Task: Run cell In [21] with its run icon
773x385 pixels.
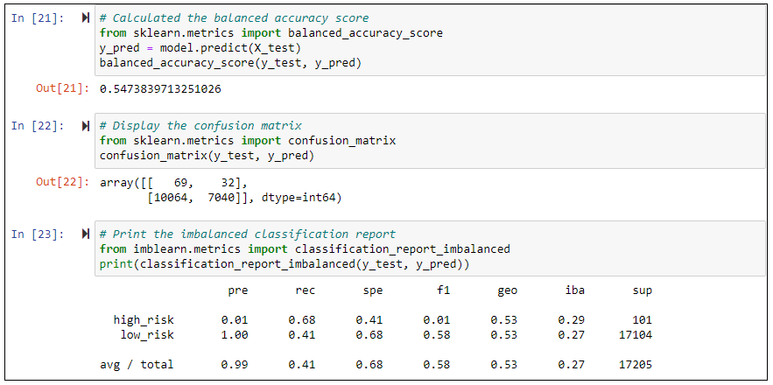Action: 85,18
